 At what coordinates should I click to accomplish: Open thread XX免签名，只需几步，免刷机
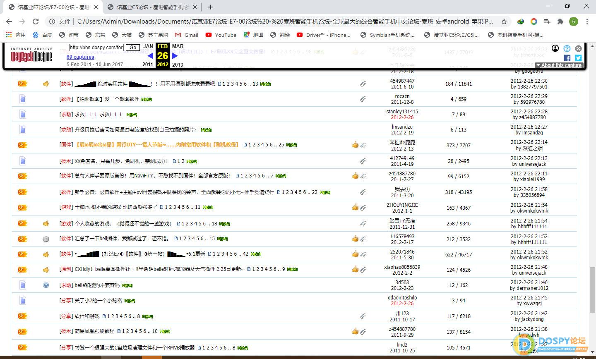pyautogui.click(x=121, y=161)
